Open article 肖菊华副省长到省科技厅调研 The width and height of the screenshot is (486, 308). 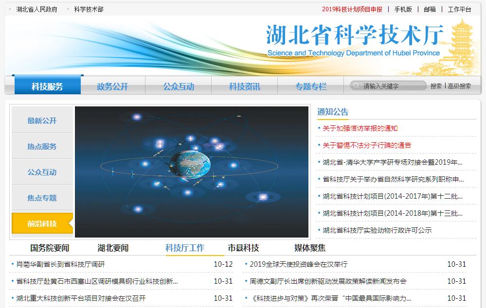pos(60,264)
